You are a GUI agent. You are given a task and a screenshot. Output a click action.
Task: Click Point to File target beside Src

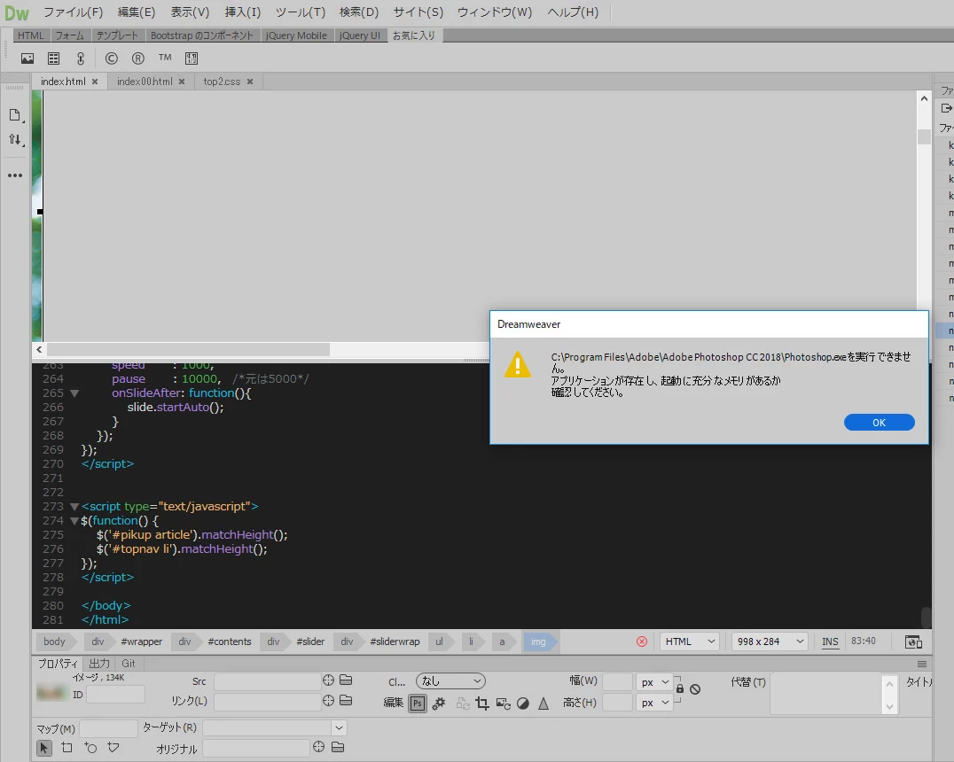[329, 680]
